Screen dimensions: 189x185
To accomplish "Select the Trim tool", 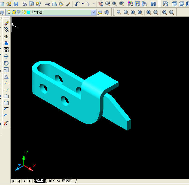I will [6, 83].
